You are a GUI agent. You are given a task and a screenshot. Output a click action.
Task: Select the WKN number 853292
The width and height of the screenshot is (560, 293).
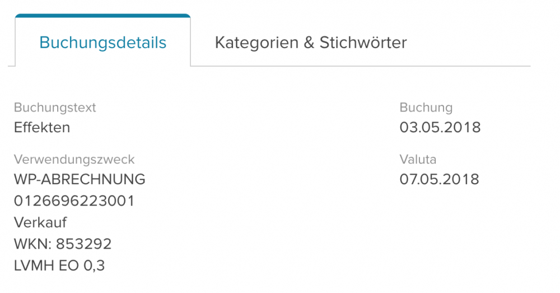point(84,244)
